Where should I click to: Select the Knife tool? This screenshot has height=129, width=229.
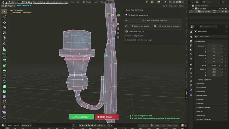click(x=4, y=81)
